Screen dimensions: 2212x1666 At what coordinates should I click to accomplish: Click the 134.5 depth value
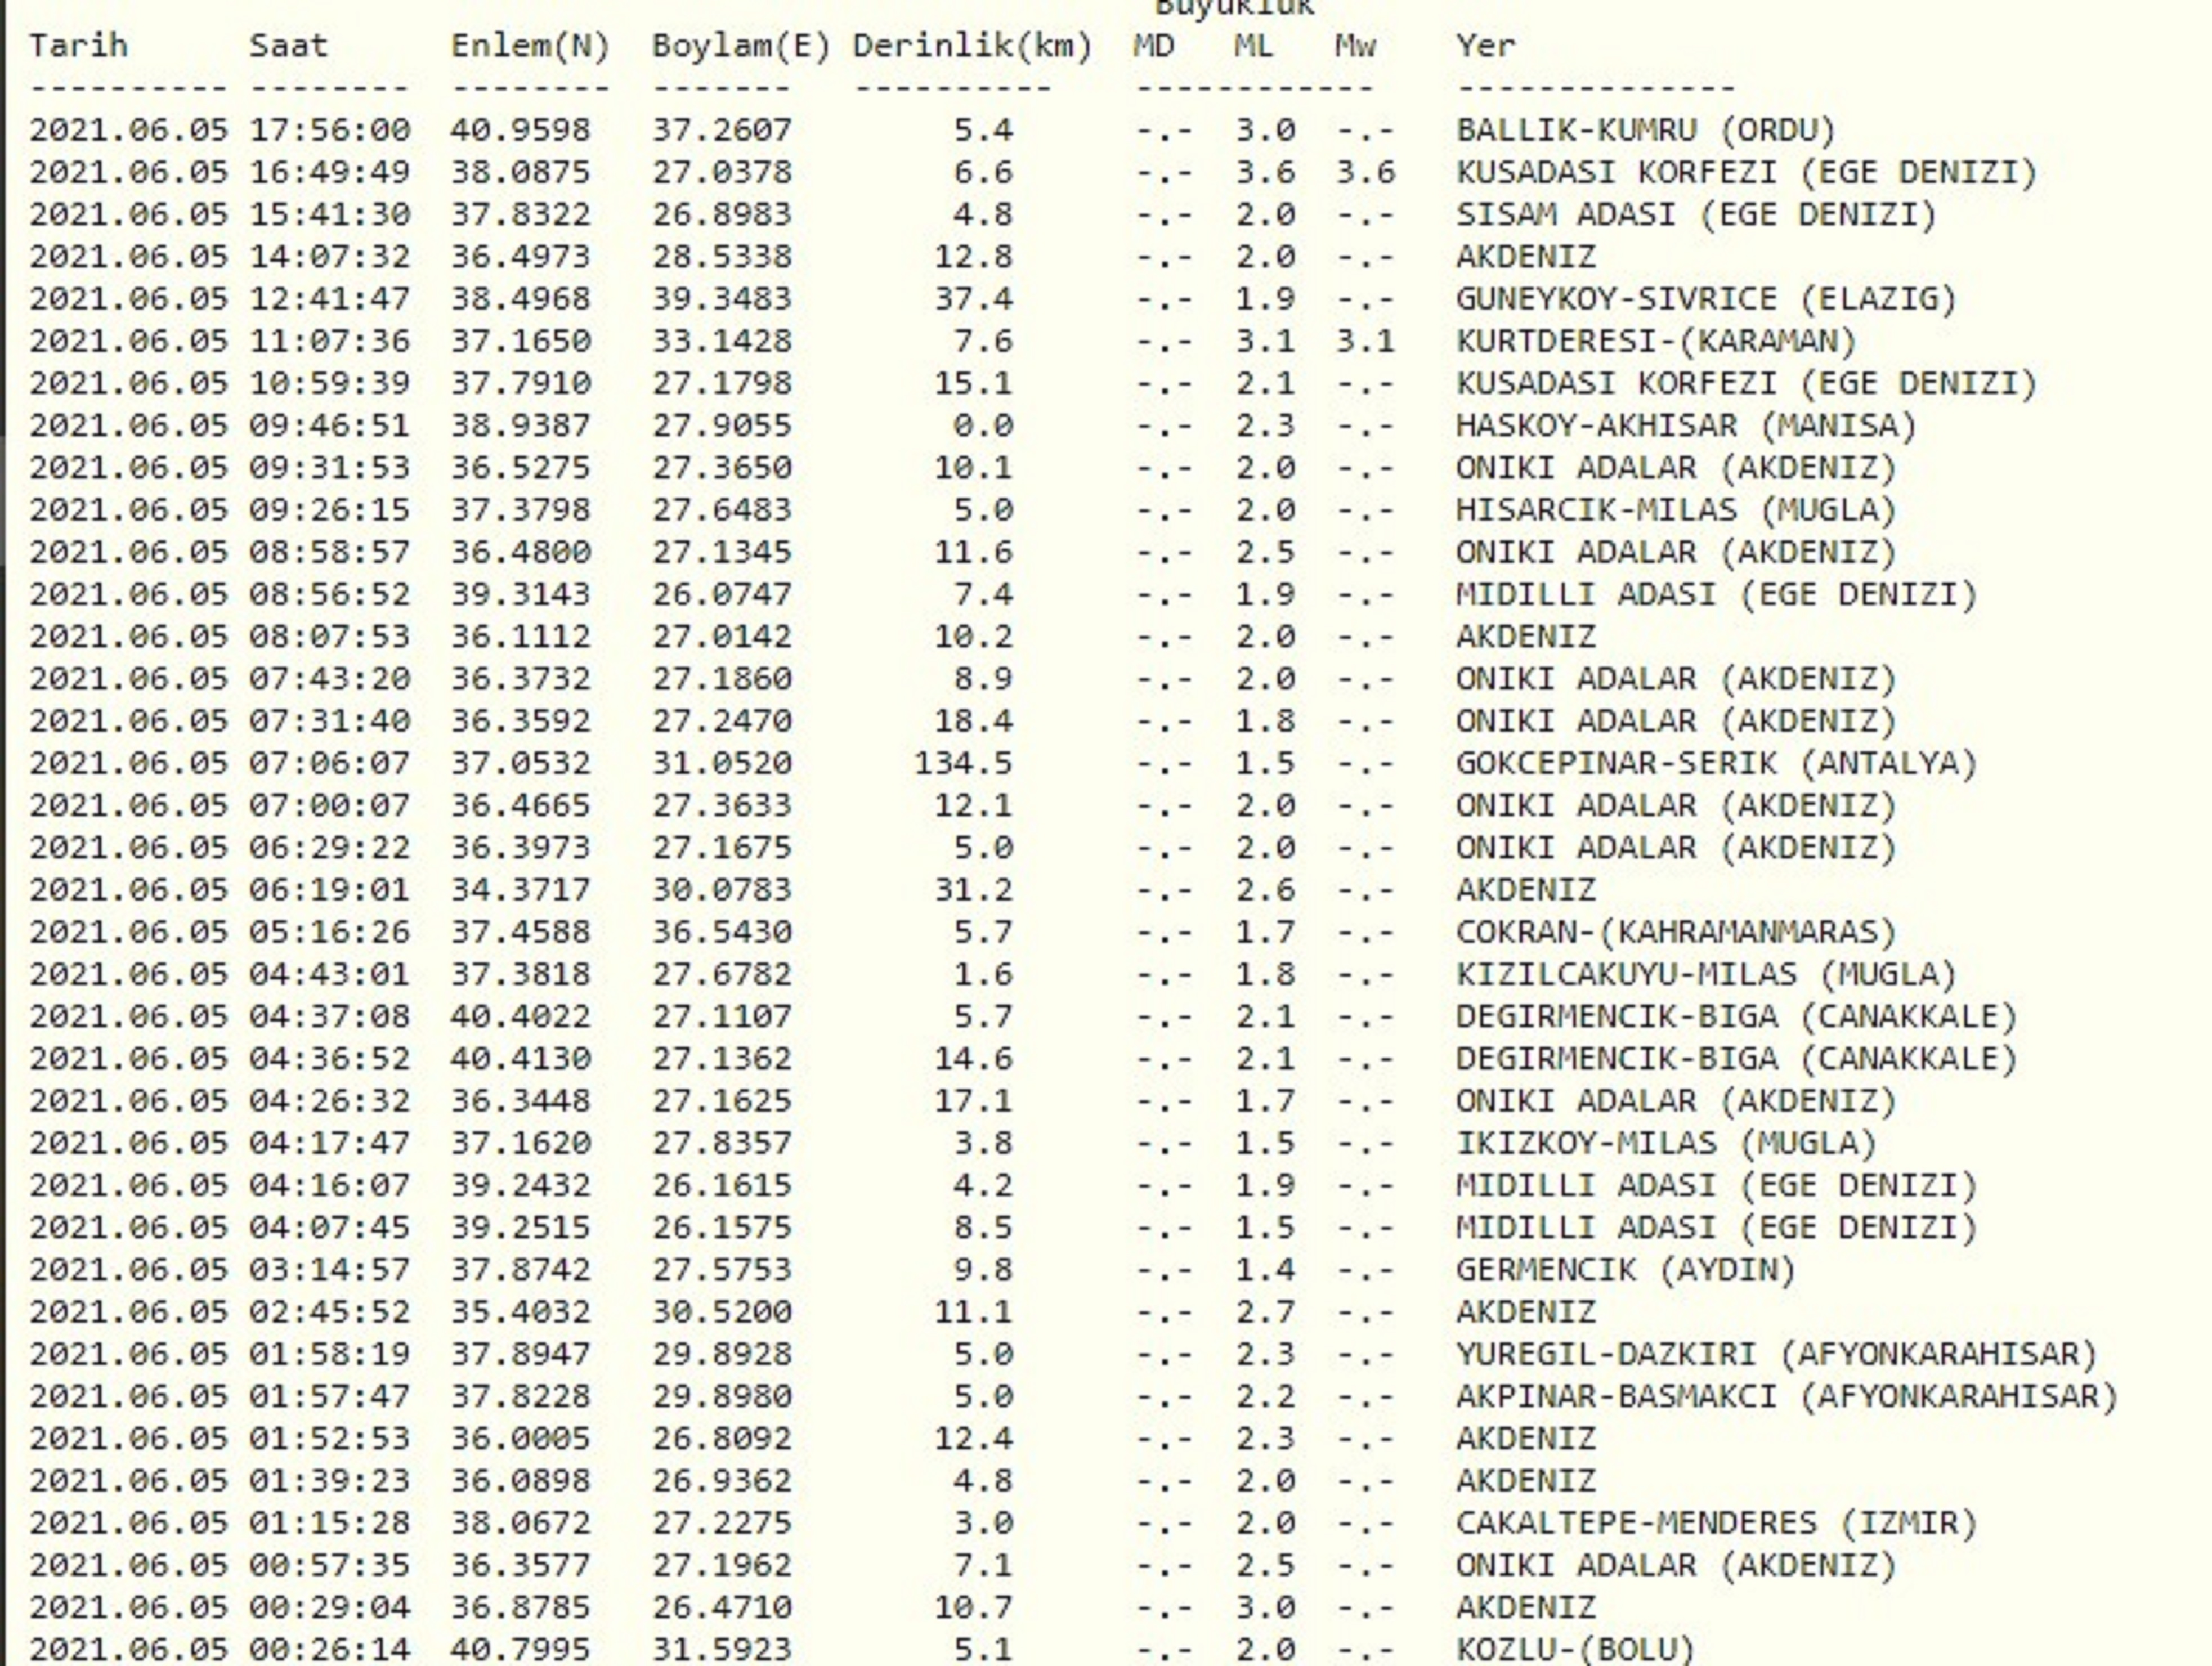pos(962,763)
